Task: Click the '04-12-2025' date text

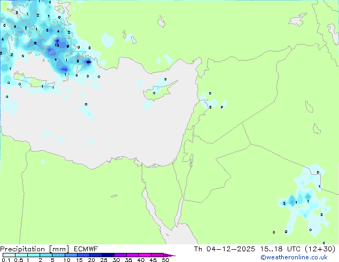Action: [x=230, y=249]
